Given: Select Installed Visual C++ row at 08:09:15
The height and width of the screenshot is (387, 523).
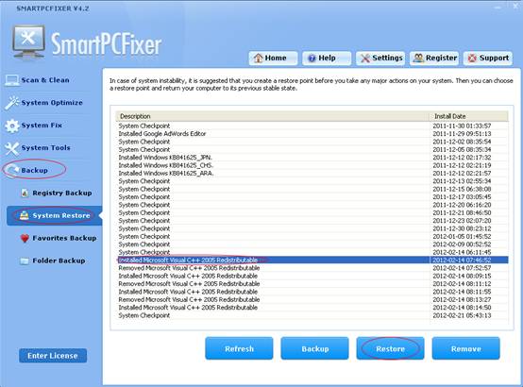Looking at the screenshot, I should pyautogui.click(x=312, y=276).
